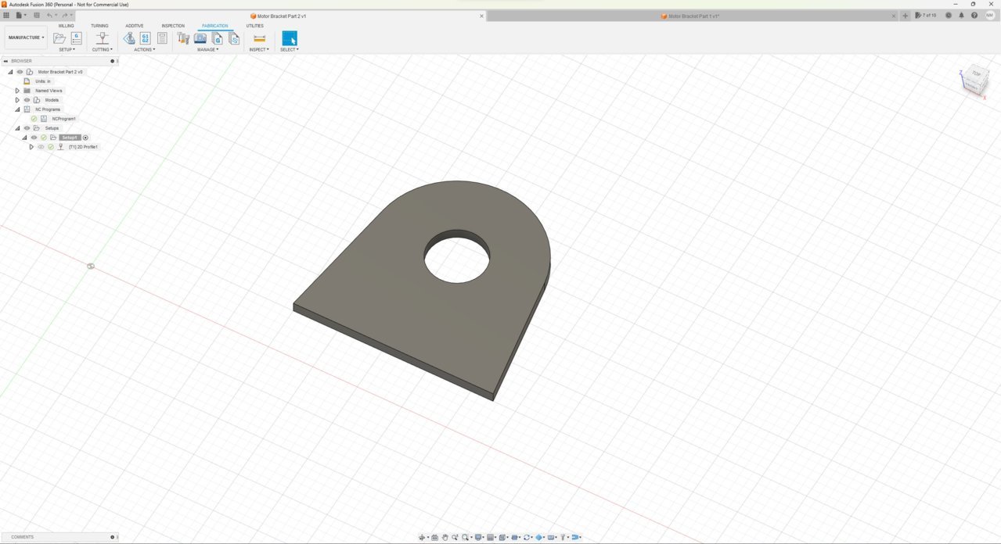The width and height of the screenshot is (1001, 544).
Task: Activate the Select tool
Action: (290, 38)
